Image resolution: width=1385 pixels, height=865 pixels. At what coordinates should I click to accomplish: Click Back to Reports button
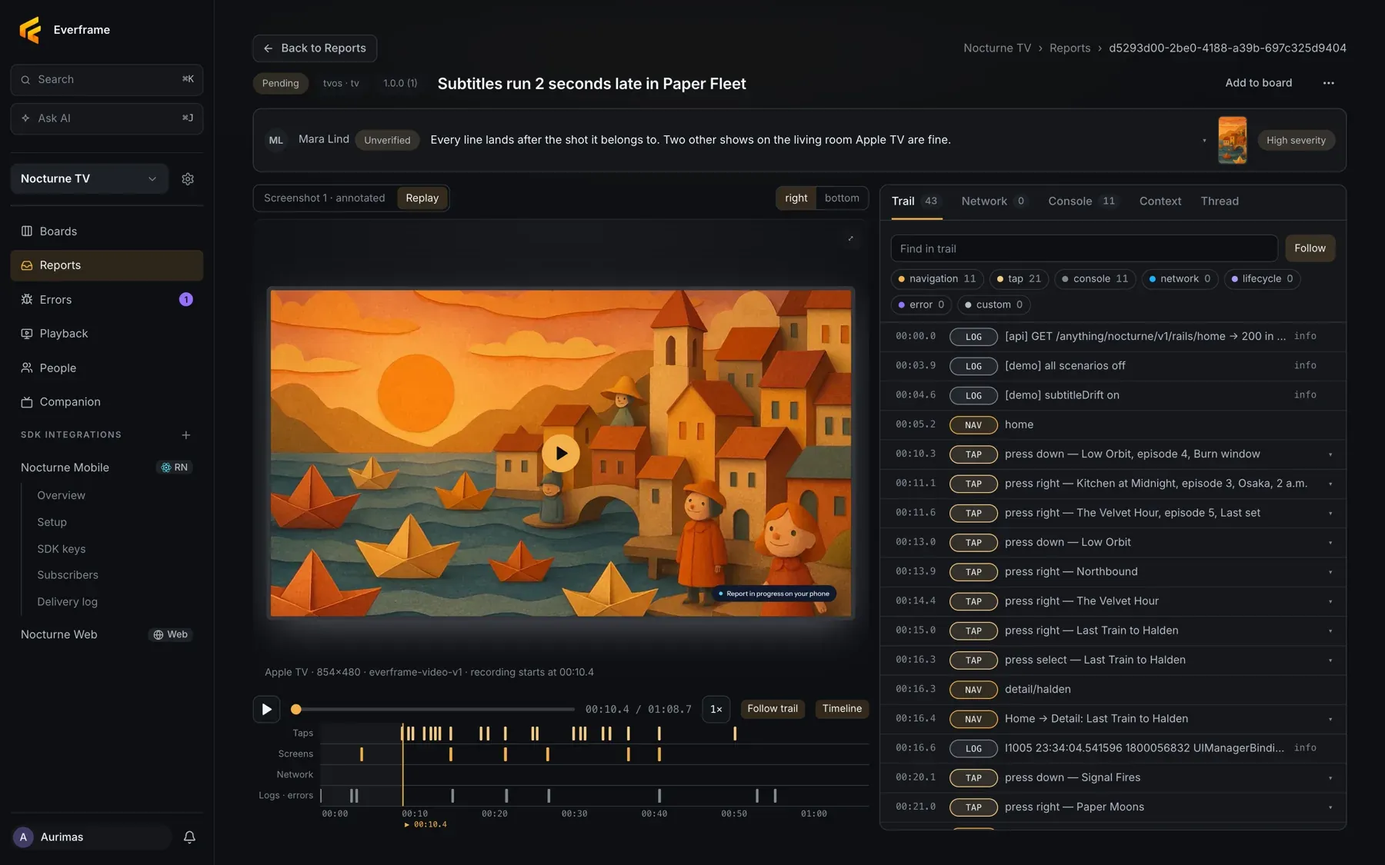click(x=315, y=48)
